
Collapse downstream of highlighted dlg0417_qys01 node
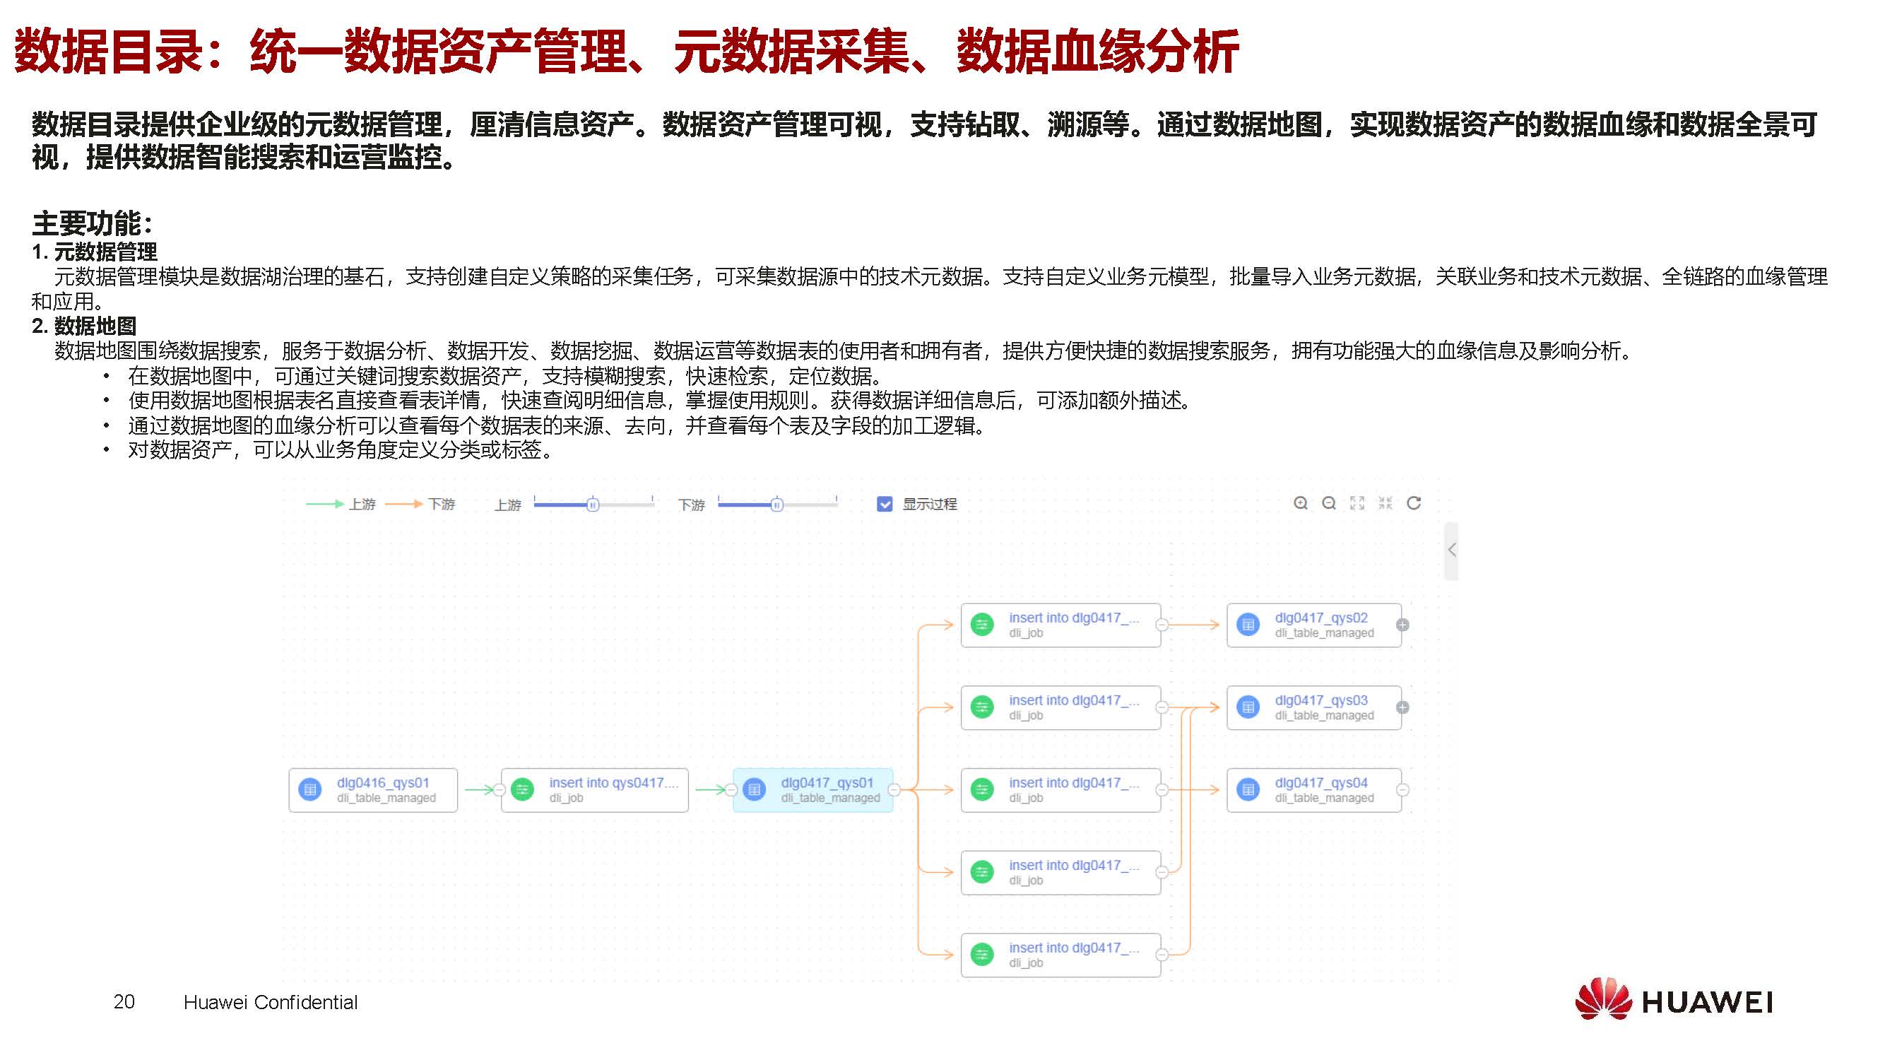[894, 789]
